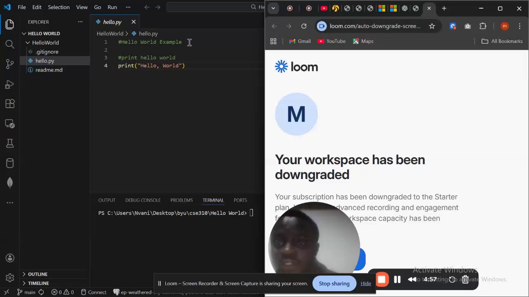Click the Stop sharing button
The width and height of the screenshot is (529, 297).
tap(334, 283)
